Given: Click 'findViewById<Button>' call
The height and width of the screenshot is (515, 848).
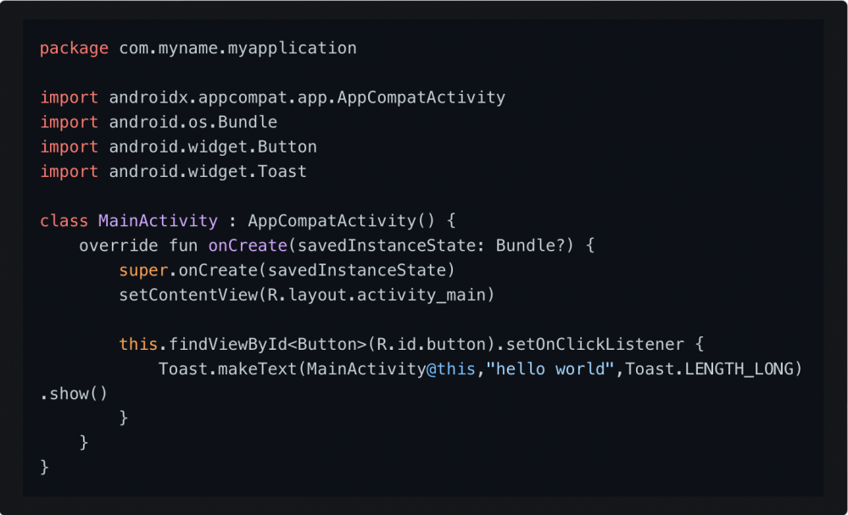Looking at the screenshot, I should pyautogui.click(x=268, y=344).
